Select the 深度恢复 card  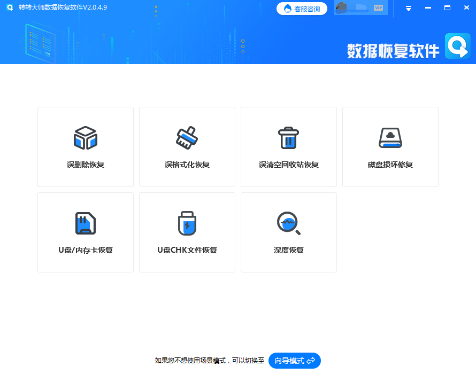[288, 232]
